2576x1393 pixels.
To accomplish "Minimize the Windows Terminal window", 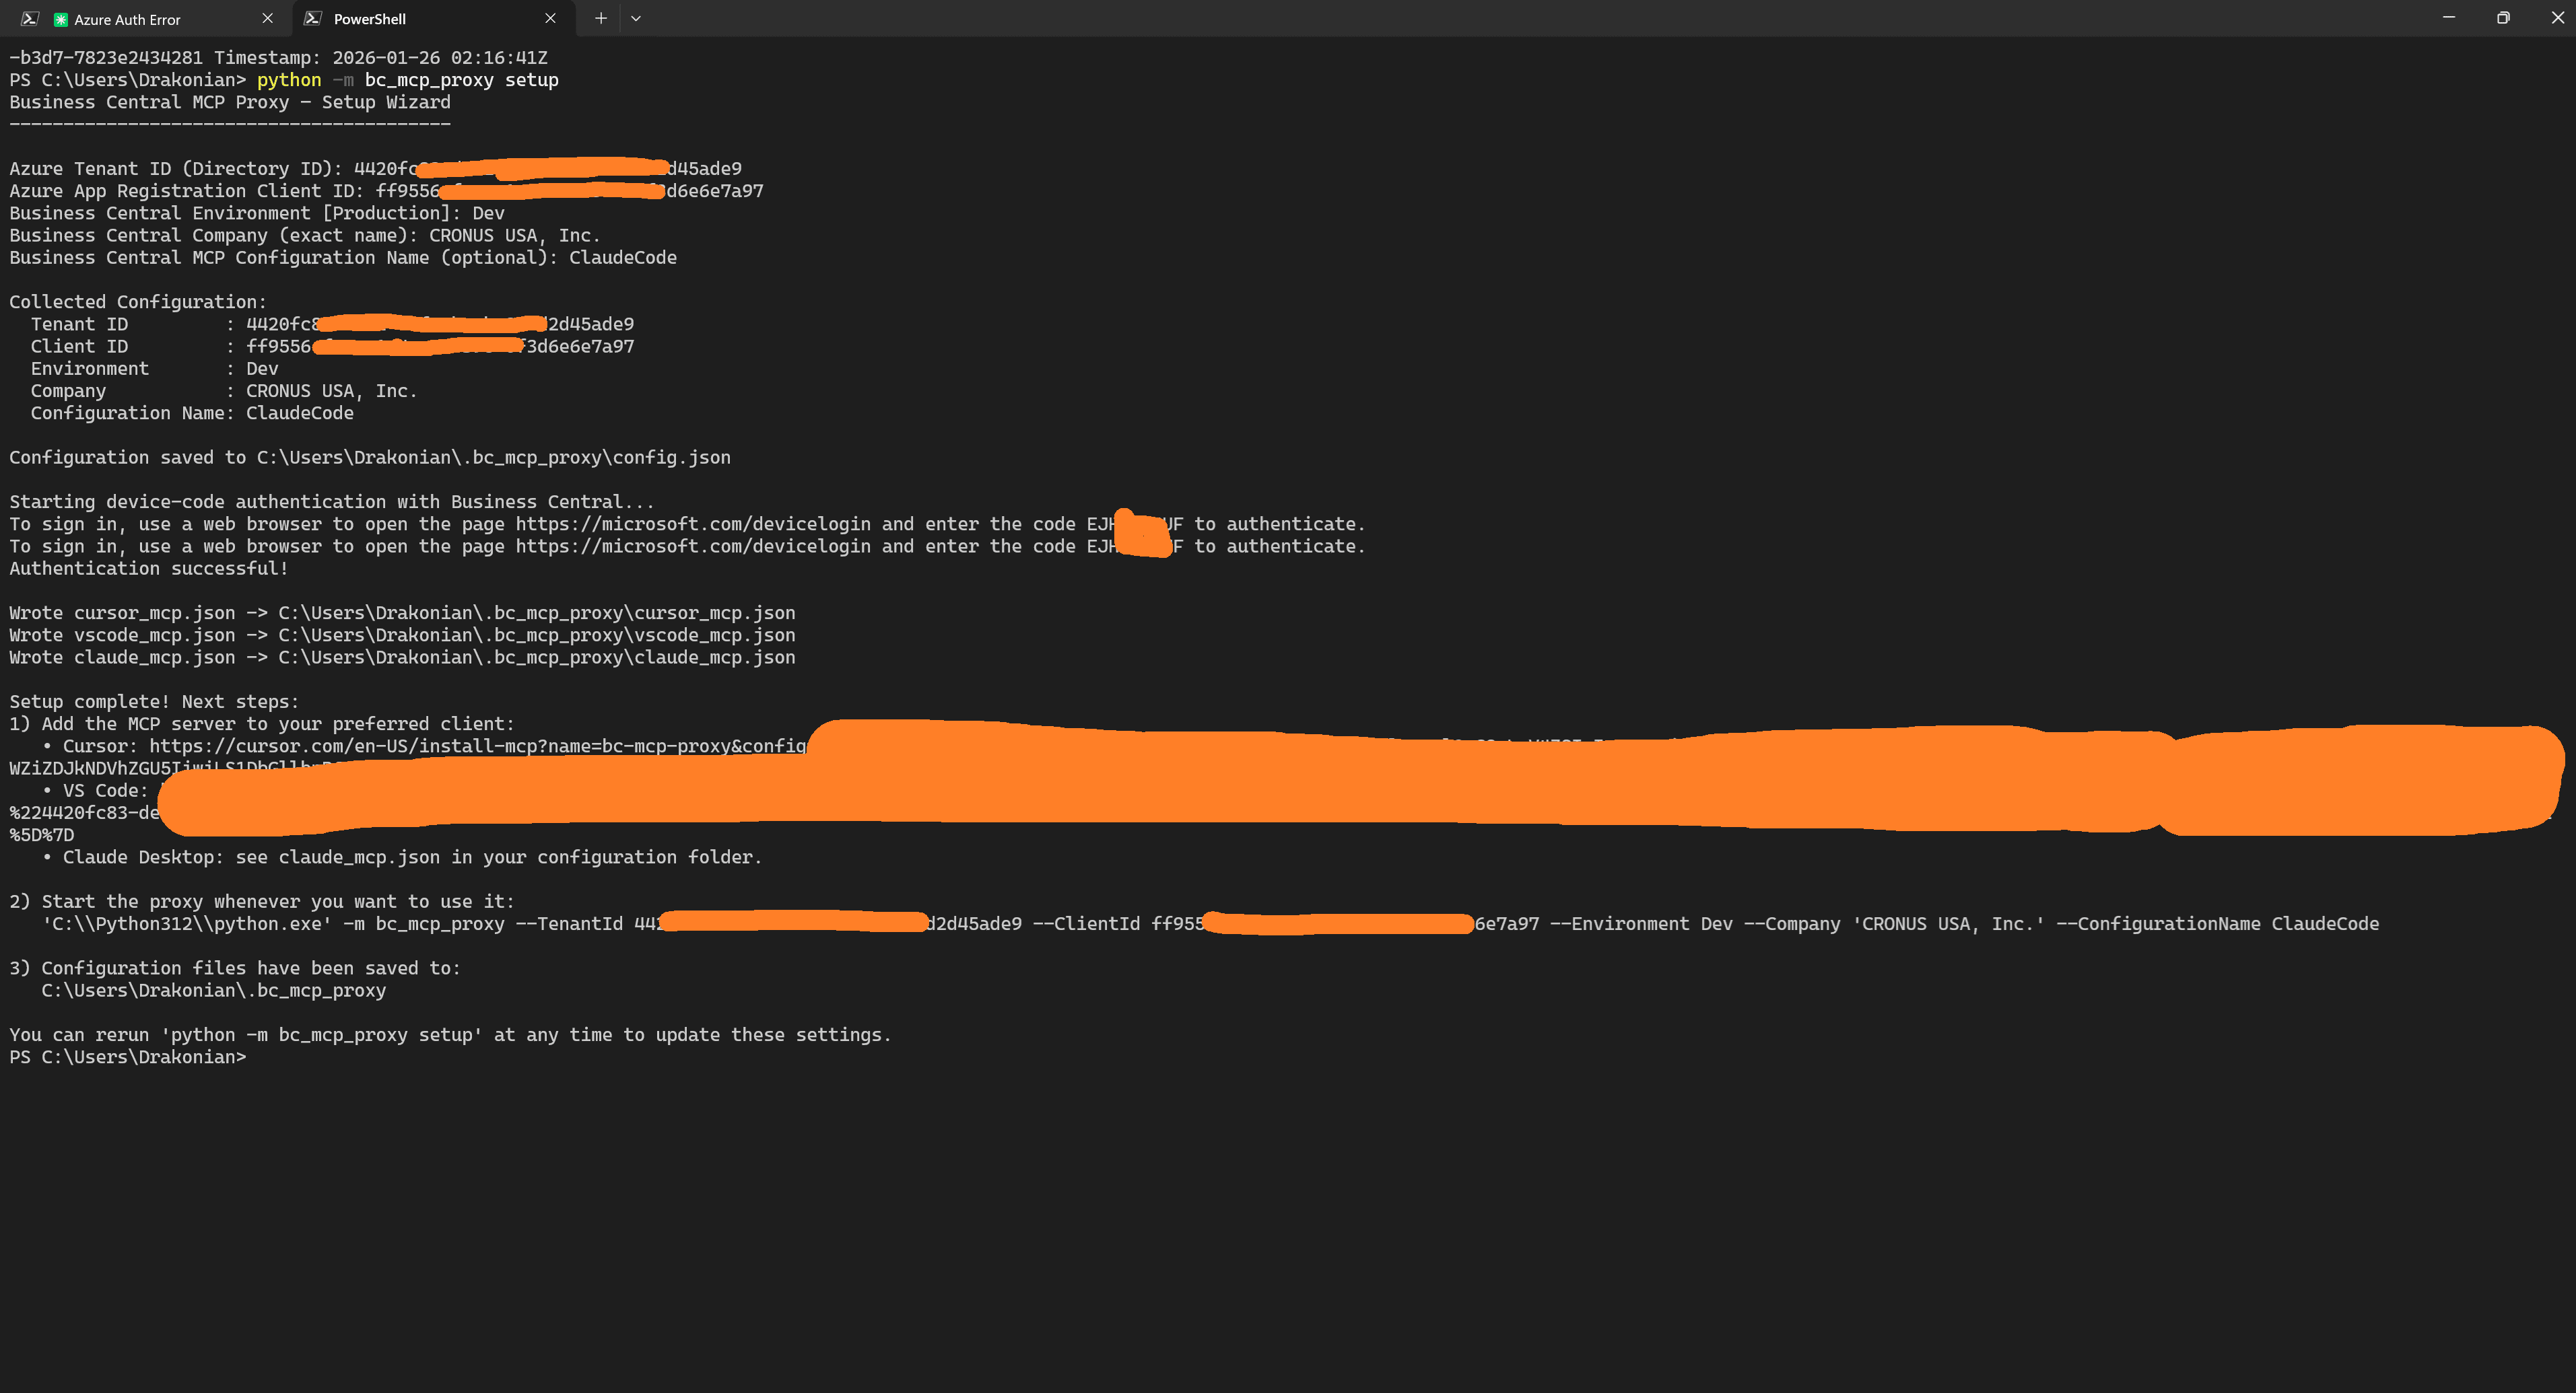I will [x=2449, y=17].
